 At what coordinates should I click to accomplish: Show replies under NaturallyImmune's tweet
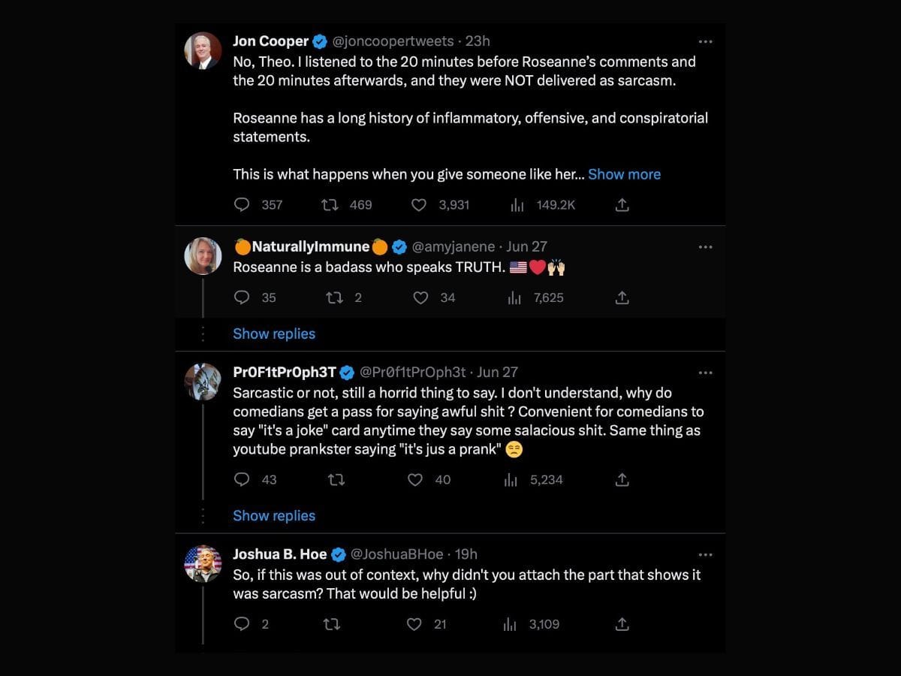click(274, 333)
